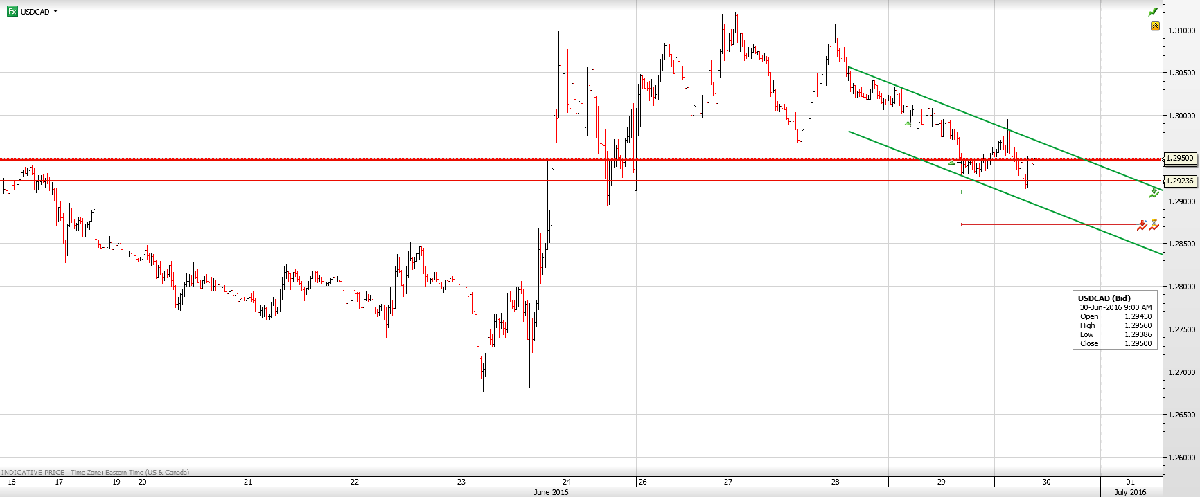Click the green trend arrow icon at top right
This screenshot has width=1200, height=497.
coord(1153,12)
